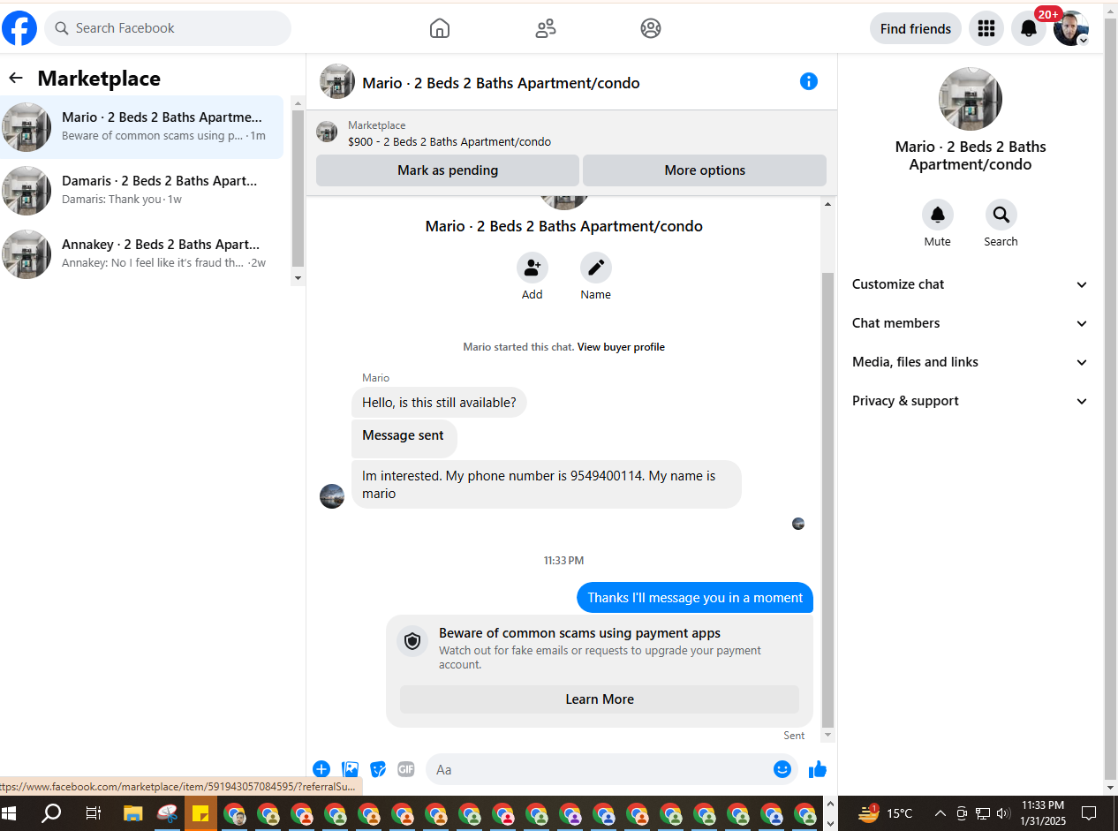The image size is (1118, 831).
Task: Choose a sticker icon
Action: click(378, 769)
